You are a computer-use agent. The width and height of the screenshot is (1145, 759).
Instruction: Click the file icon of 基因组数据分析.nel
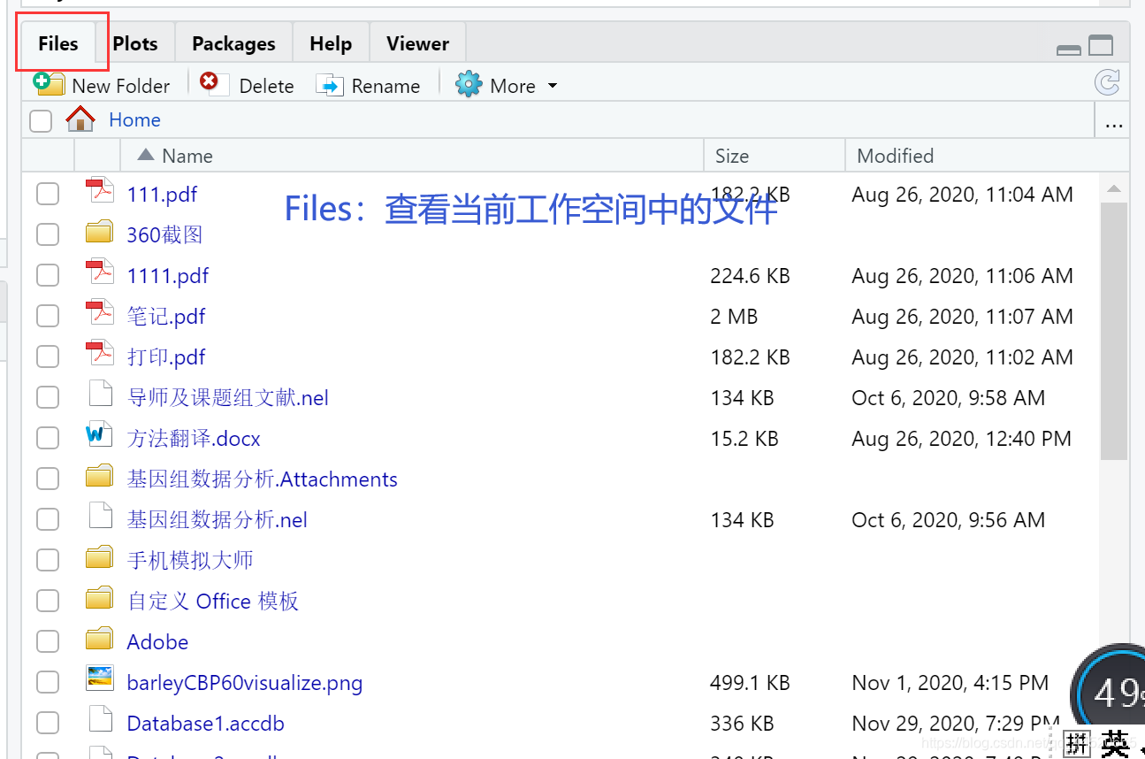pyautogui.click(x=101, y=517)
